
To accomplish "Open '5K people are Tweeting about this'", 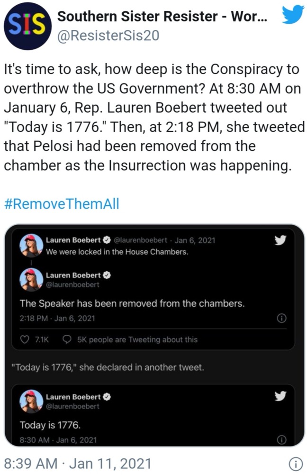I will [137, 340].
